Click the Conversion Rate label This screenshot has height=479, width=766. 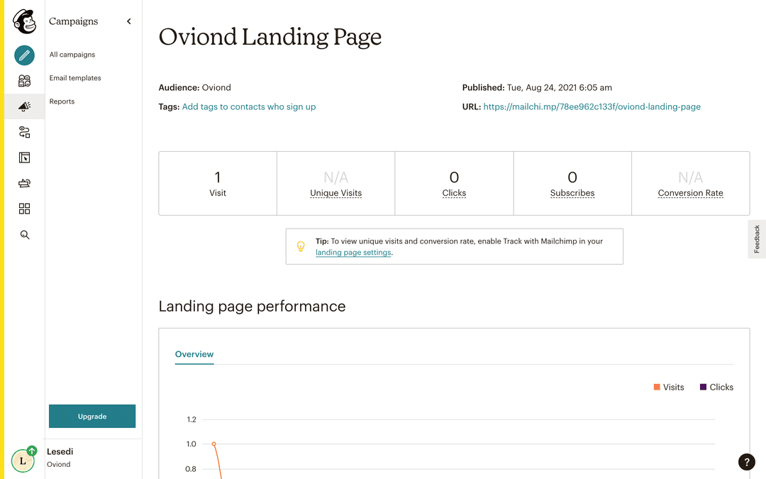point(690,193)
